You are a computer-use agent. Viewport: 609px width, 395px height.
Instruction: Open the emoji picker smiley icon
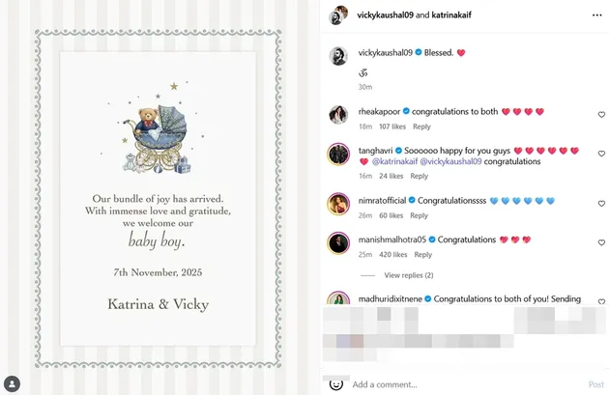pyautogui.click(x=336, y=384)
